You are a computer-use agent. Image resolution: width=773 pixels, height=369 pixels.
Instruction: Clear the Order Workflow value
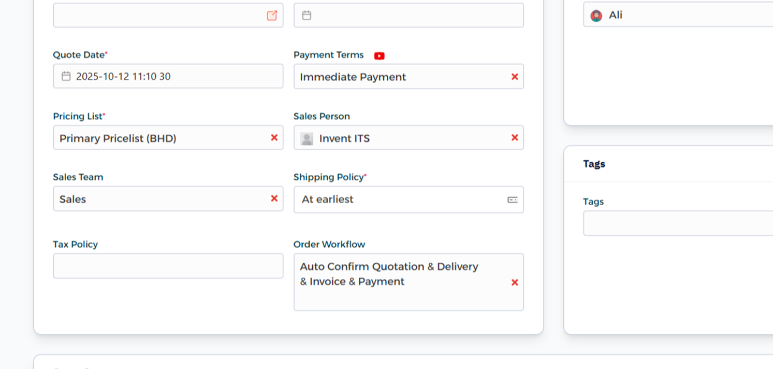point(515,282)
